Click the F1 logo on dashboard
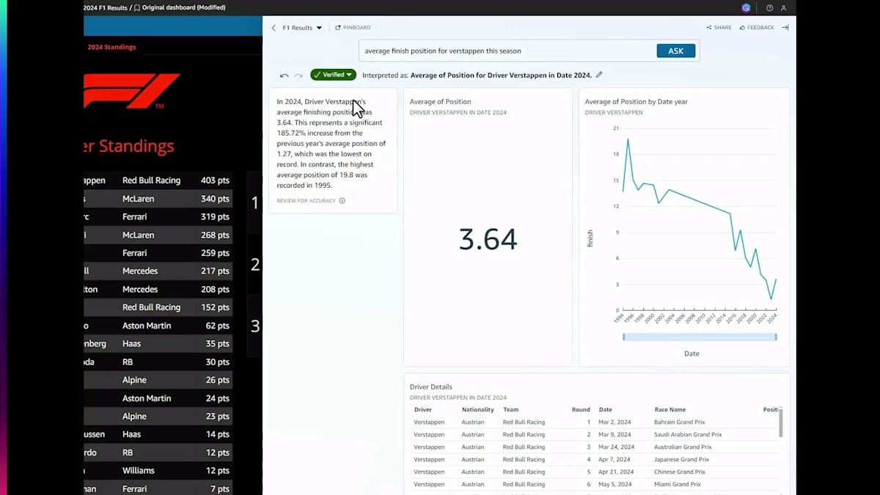The width and height of the screenshot is (880, 495). 132,91
